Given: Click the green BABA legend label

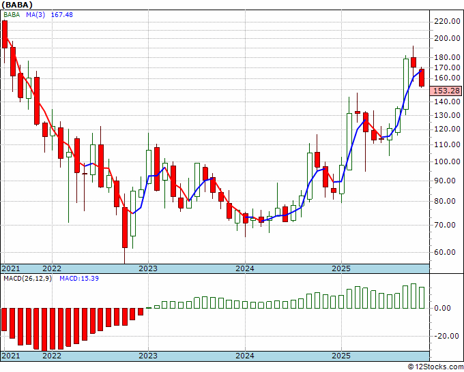Looking at the screenshot, I should pyautogui.click(x=12, y=15).
